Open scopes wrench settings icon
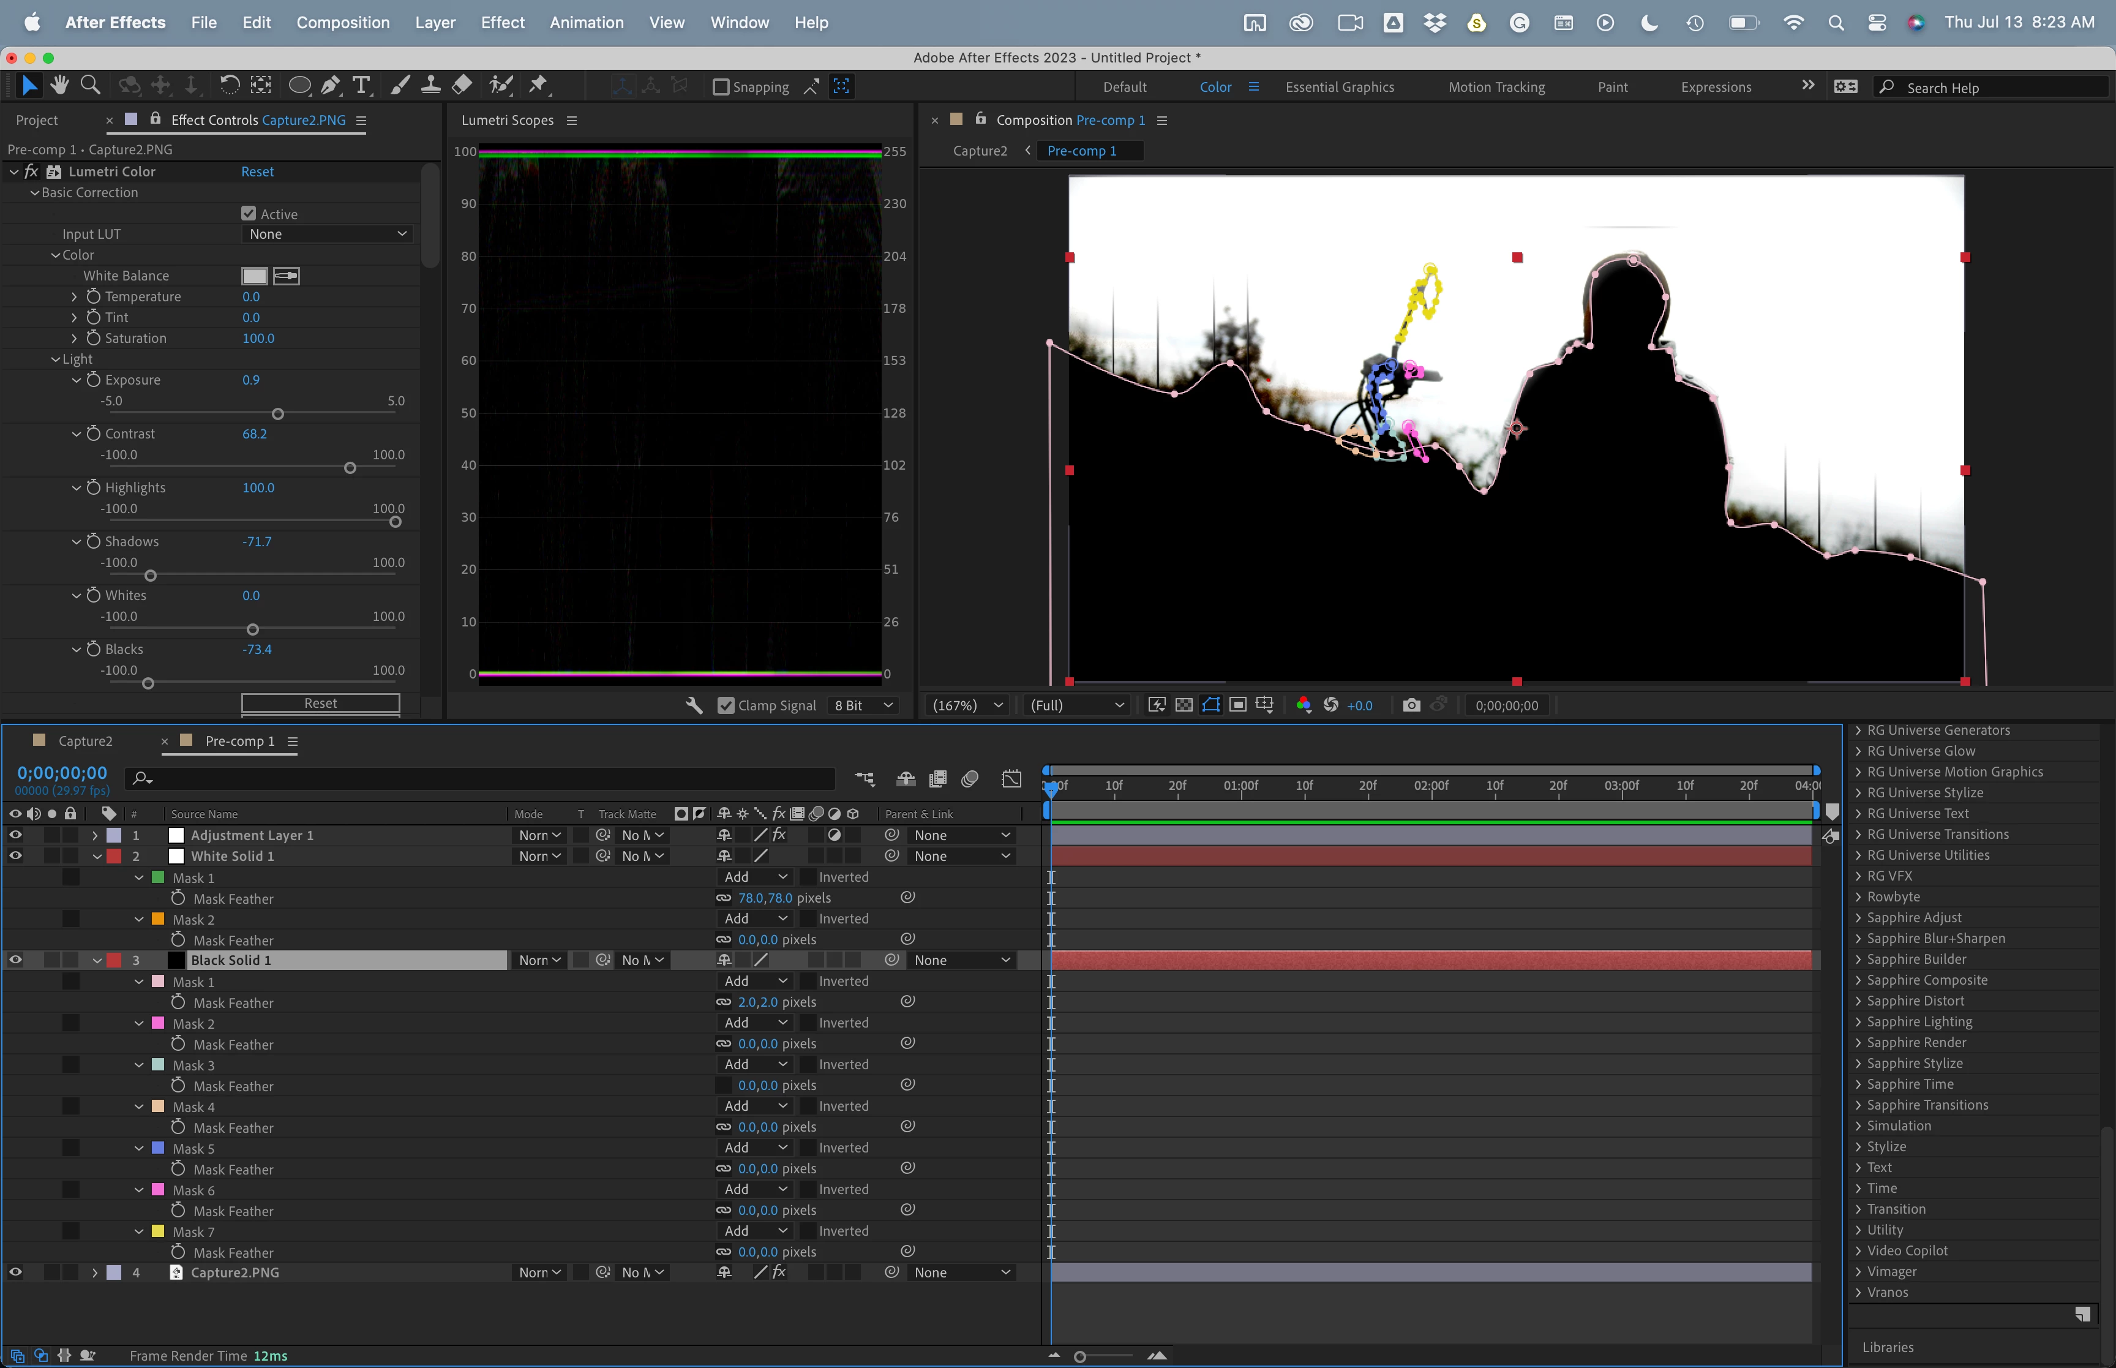2116x1368 pixels. tap(694, 704)
